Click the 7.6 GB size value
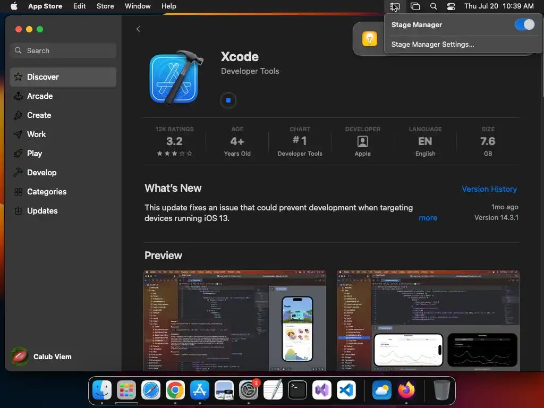Screen dimensions: 544x408 click(x=488, y=141)
